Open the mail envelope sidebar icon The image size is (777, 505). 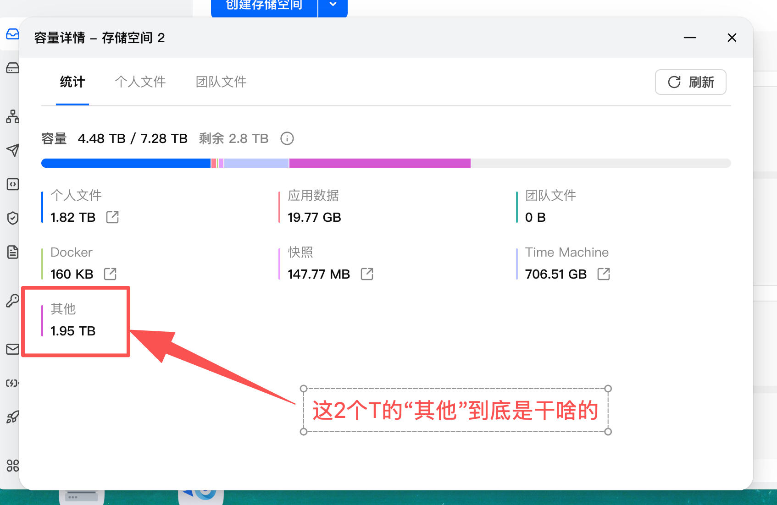coord(12,349)
